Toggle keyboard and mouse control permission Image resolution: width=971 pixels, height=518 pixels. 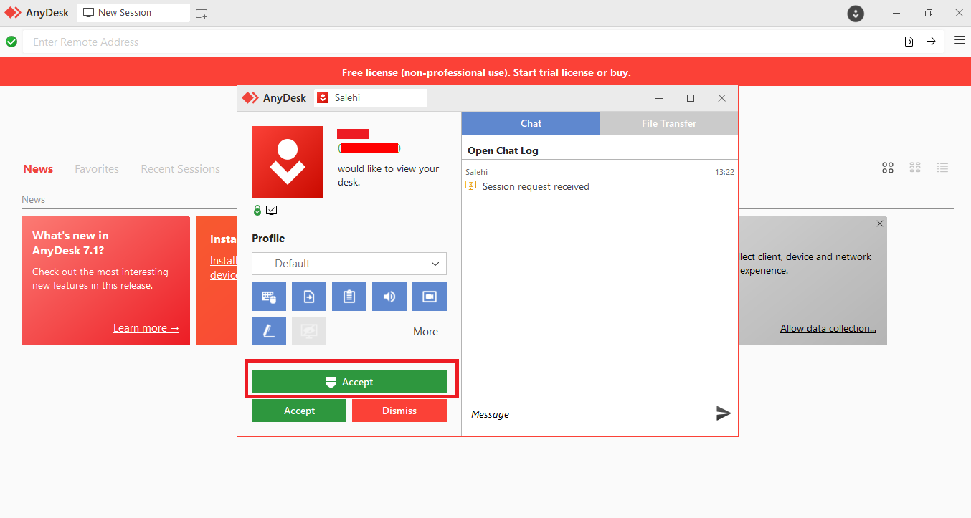click(269, 297)
